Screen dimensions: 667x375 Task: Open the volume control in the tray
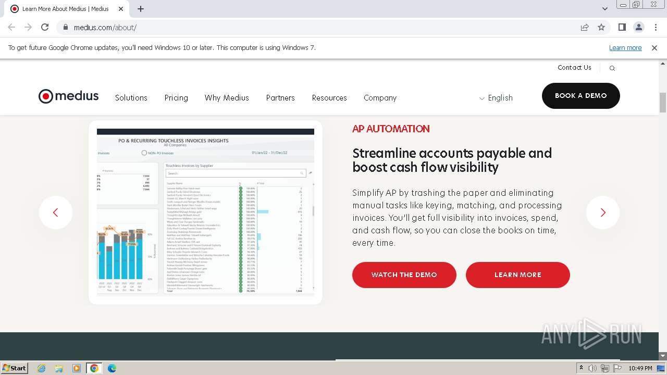pyautogui.click(x=592, y=368)
